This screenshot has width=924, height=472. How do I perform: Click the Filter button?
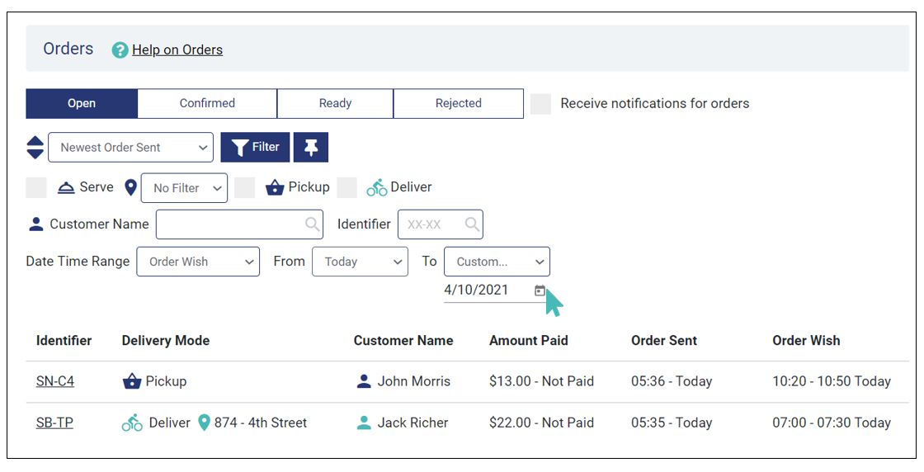click(x=255, y=148)
